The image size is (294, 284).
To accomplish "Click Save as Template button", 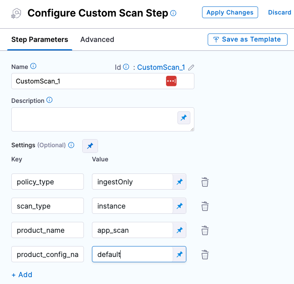I will tap(247, 40).
